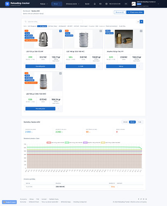Open more options for LEE 125 gr card
Screen dimensions: 167x206
pyautogui.click(x=59, y=66)
